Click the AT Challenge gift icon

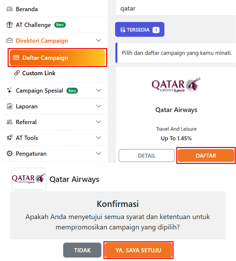pyautogui.click(x=9, y=25)
